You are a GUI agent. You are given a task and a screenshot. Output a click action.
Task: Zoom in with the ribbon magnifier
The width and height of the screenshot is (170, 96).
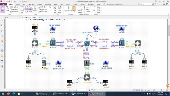pyautogui.click(x=50, y=7)
